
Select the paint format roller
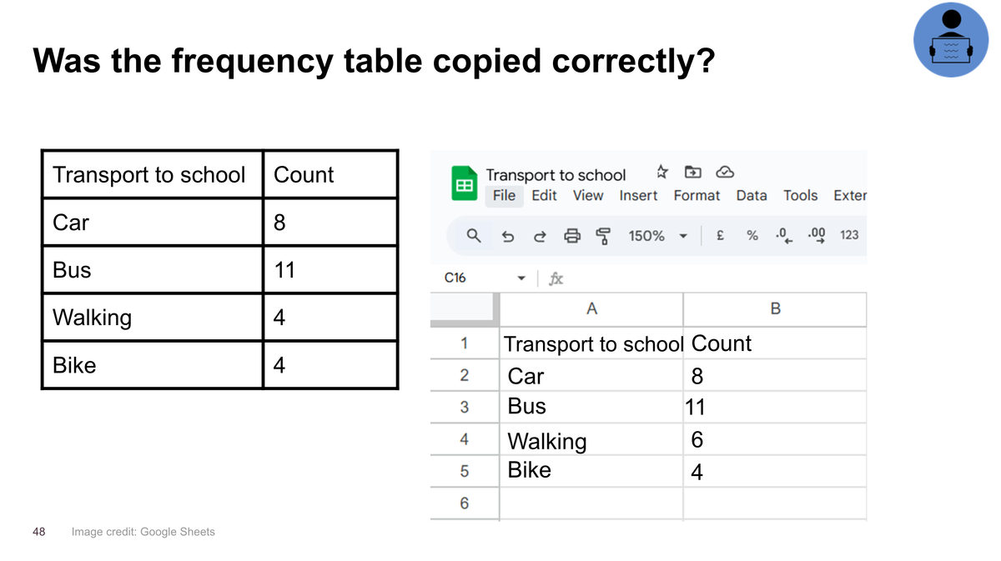(x=602, y=236)
